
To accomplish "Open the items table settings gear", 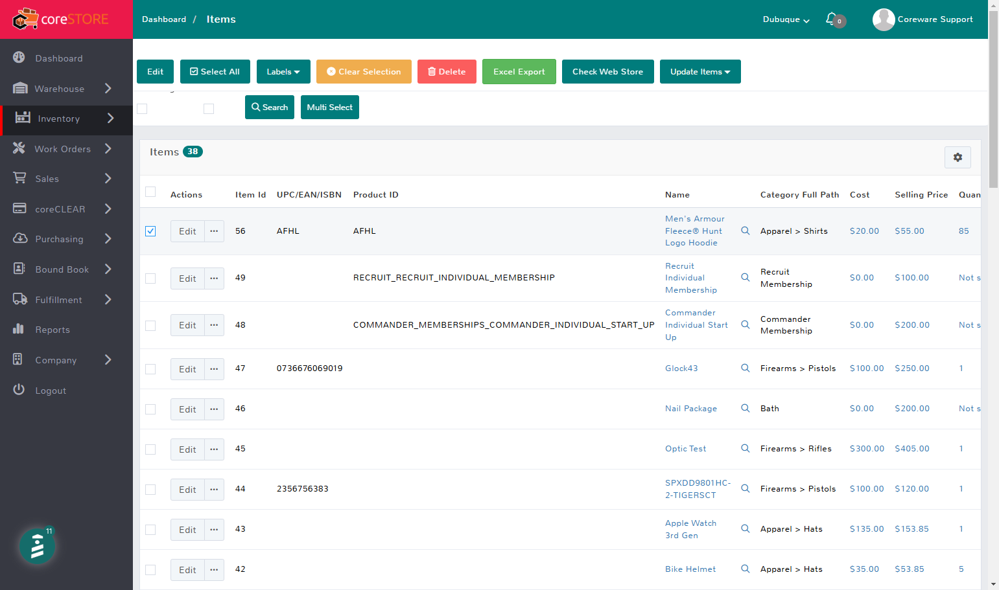I will pyautogui.click(x=958, y=157).
